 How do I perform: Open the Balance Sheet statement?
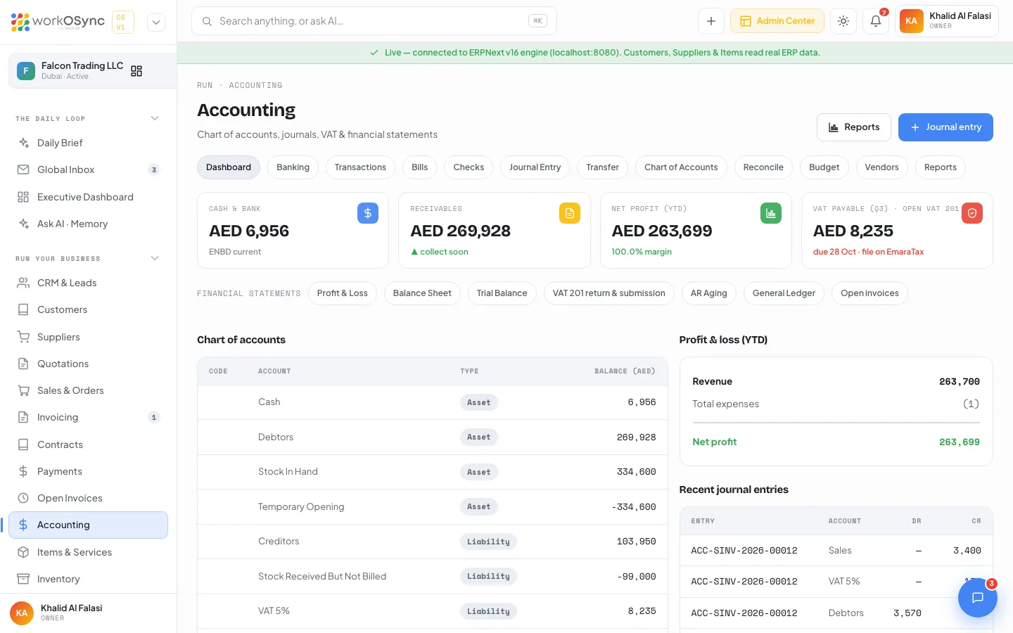(x=422, y=293)
